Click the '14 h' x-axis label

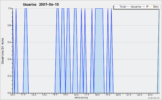55,95
